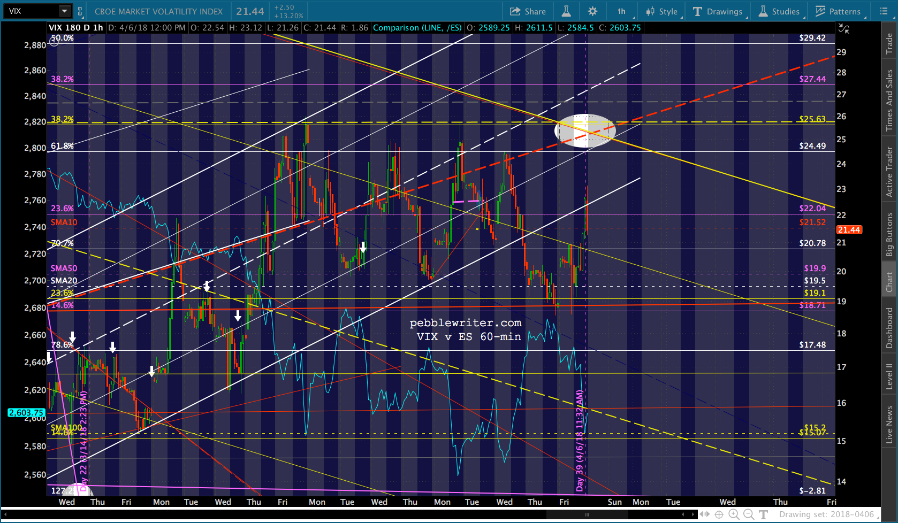Switch to the Trade side tab

[x=889, y=43]
